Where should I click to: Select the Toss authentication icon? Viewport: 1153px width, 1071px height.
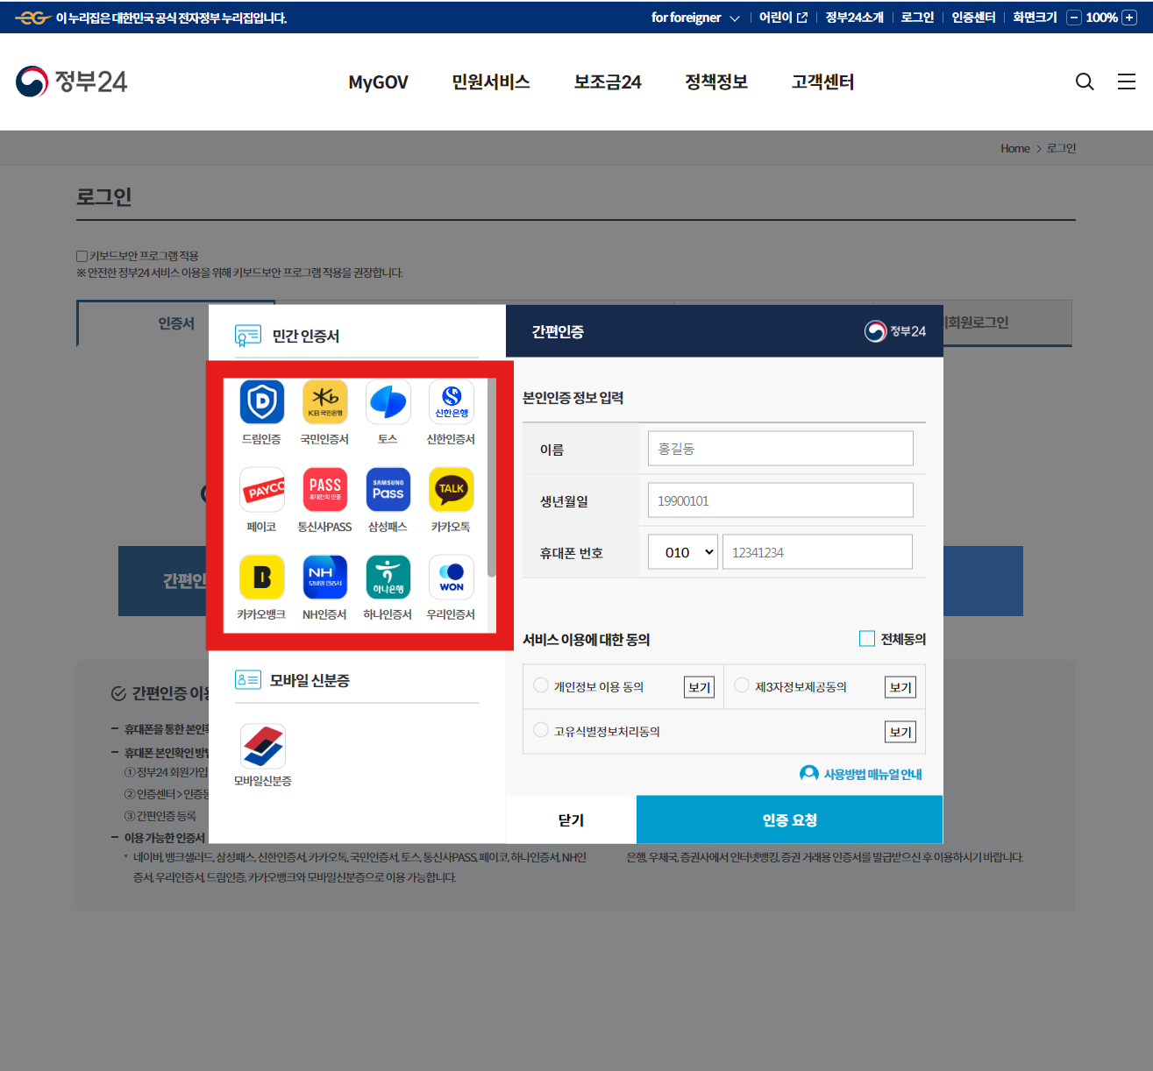pyautogui.click(x=388, y=401)
